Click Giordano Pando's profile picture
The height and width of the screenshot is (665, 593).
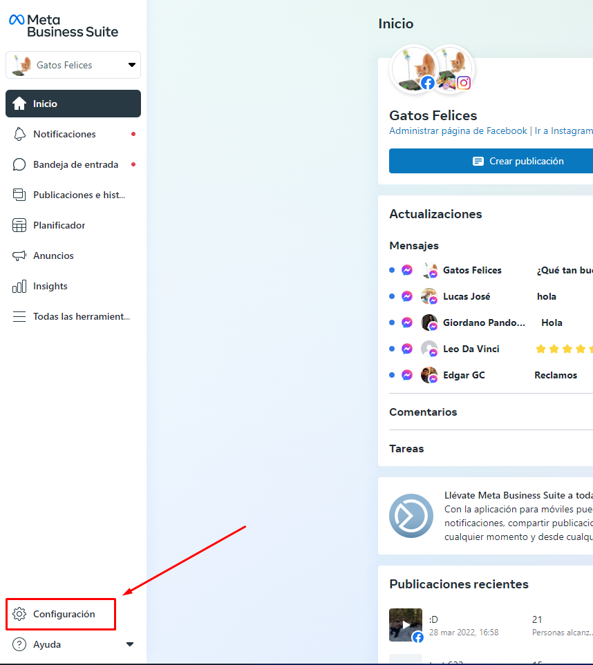tap(429, 322)
